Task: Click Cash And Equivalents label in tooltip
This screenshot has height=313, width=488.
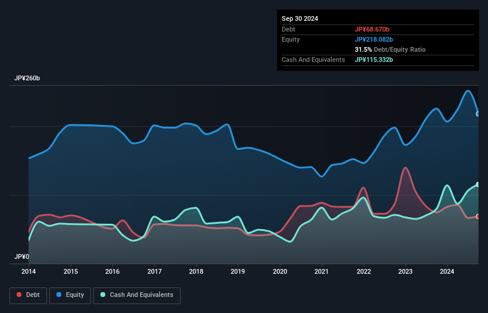Action: point(313,60)
